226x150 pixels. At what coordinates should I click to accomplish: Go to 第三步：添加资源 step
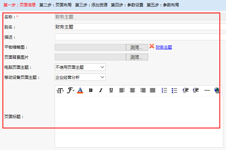tap(91, 5)
